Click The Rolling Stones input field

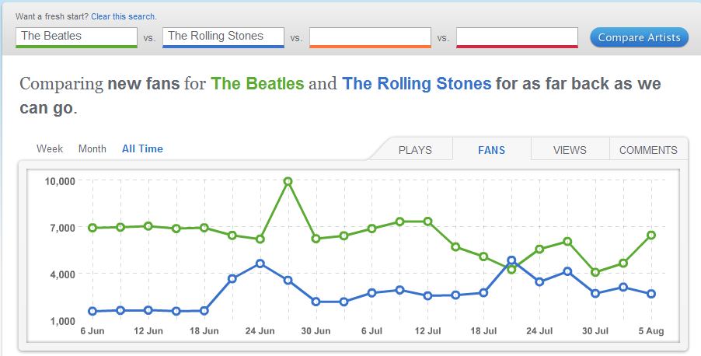tap(223, 36)
